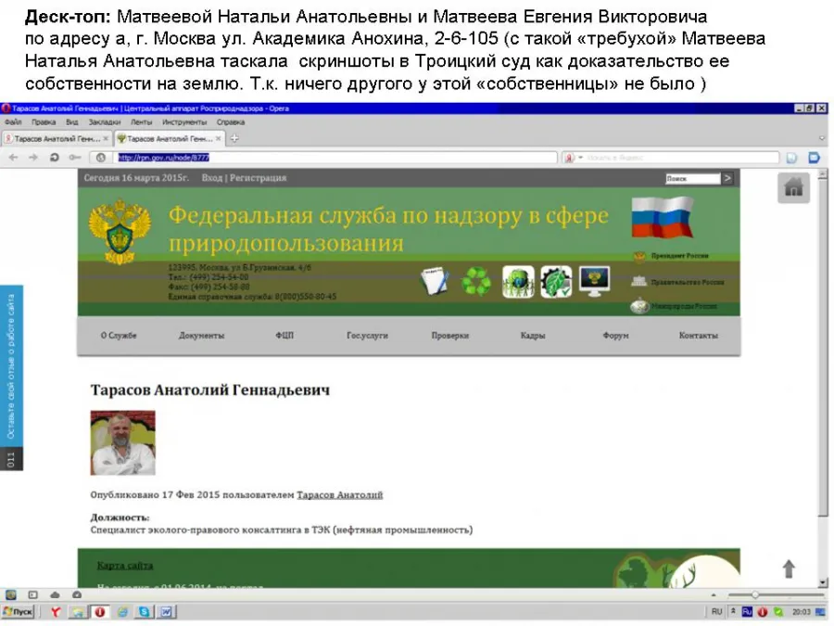Expand the Yandex search engine dropdown
This screenshot has height=626, width=834.
(x=581, y=158)
